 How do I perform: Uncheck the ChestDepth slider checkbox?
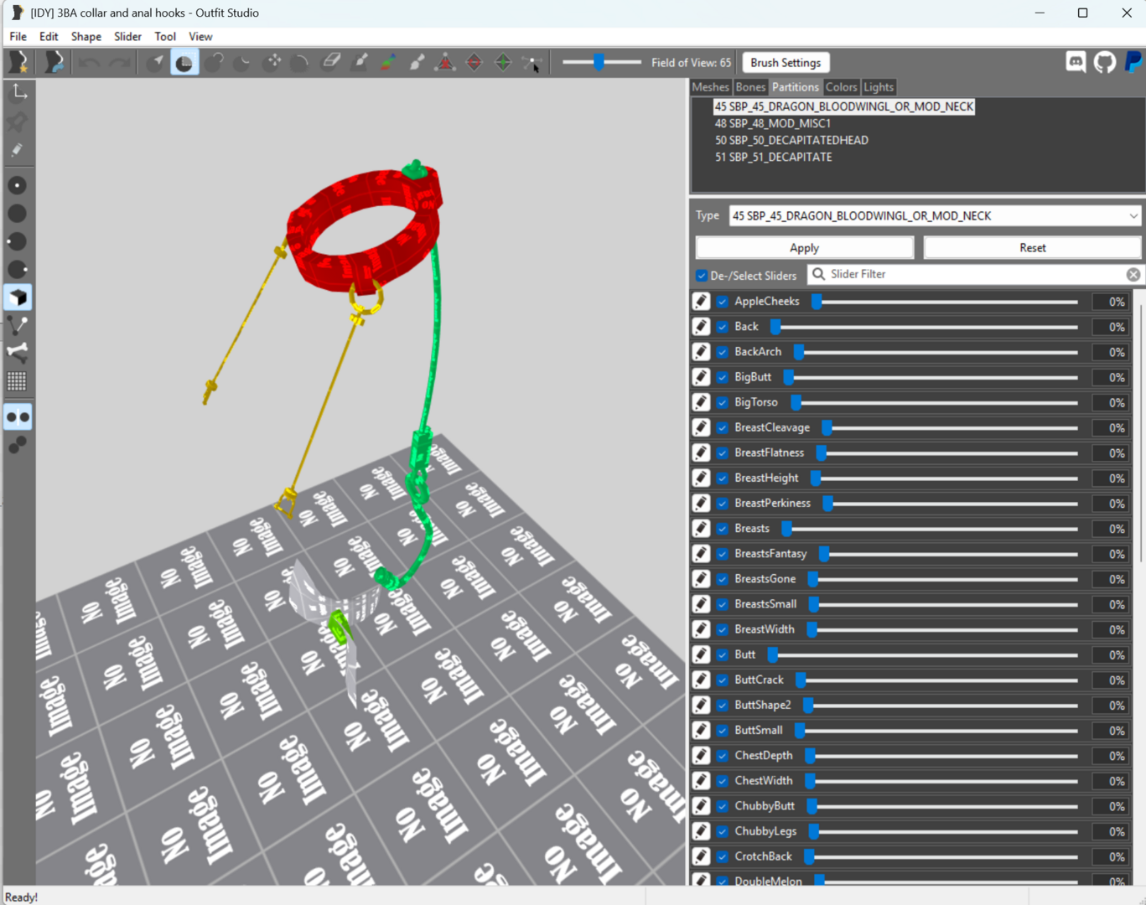click(x=723, y=756)
